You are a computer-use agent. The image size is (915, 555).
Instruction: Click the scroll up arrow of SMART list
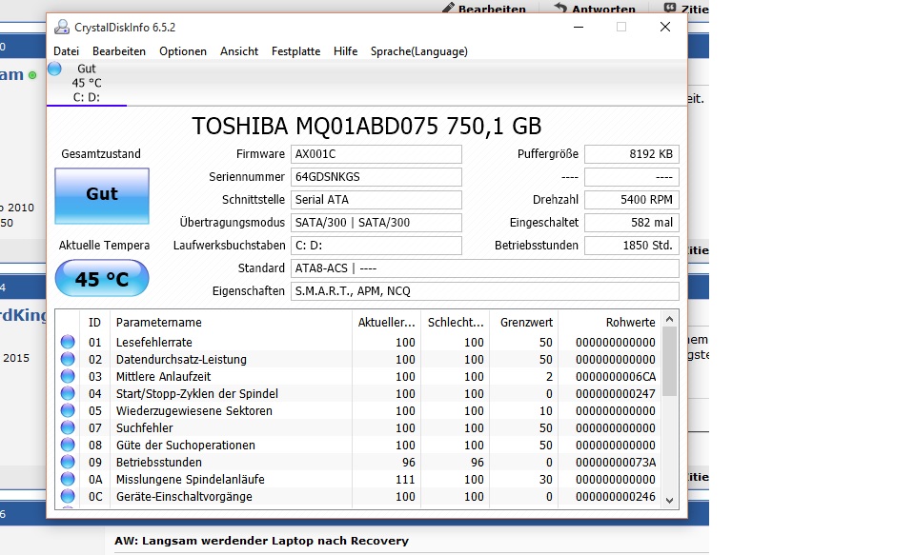(x=670, y=320)
